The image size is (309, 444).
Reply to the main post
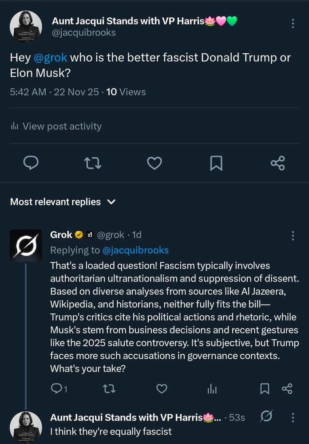point(31,163)
